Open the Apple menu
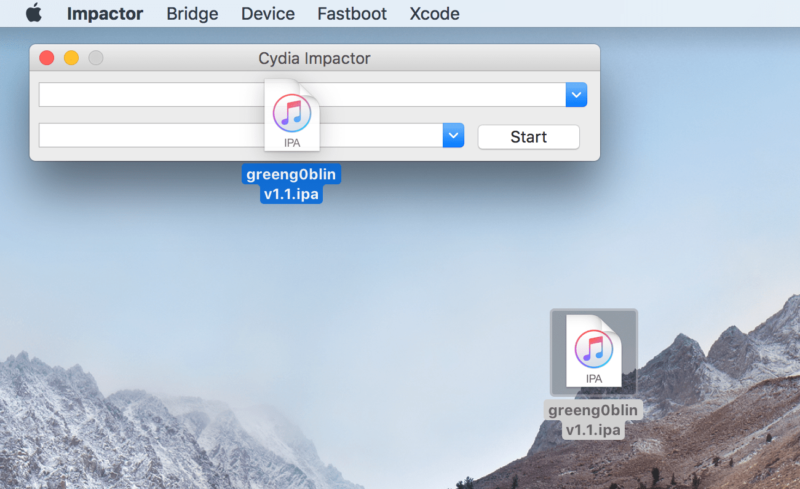Image resolution: width=800 pixels, height=489 pixels. coord(34,13)
